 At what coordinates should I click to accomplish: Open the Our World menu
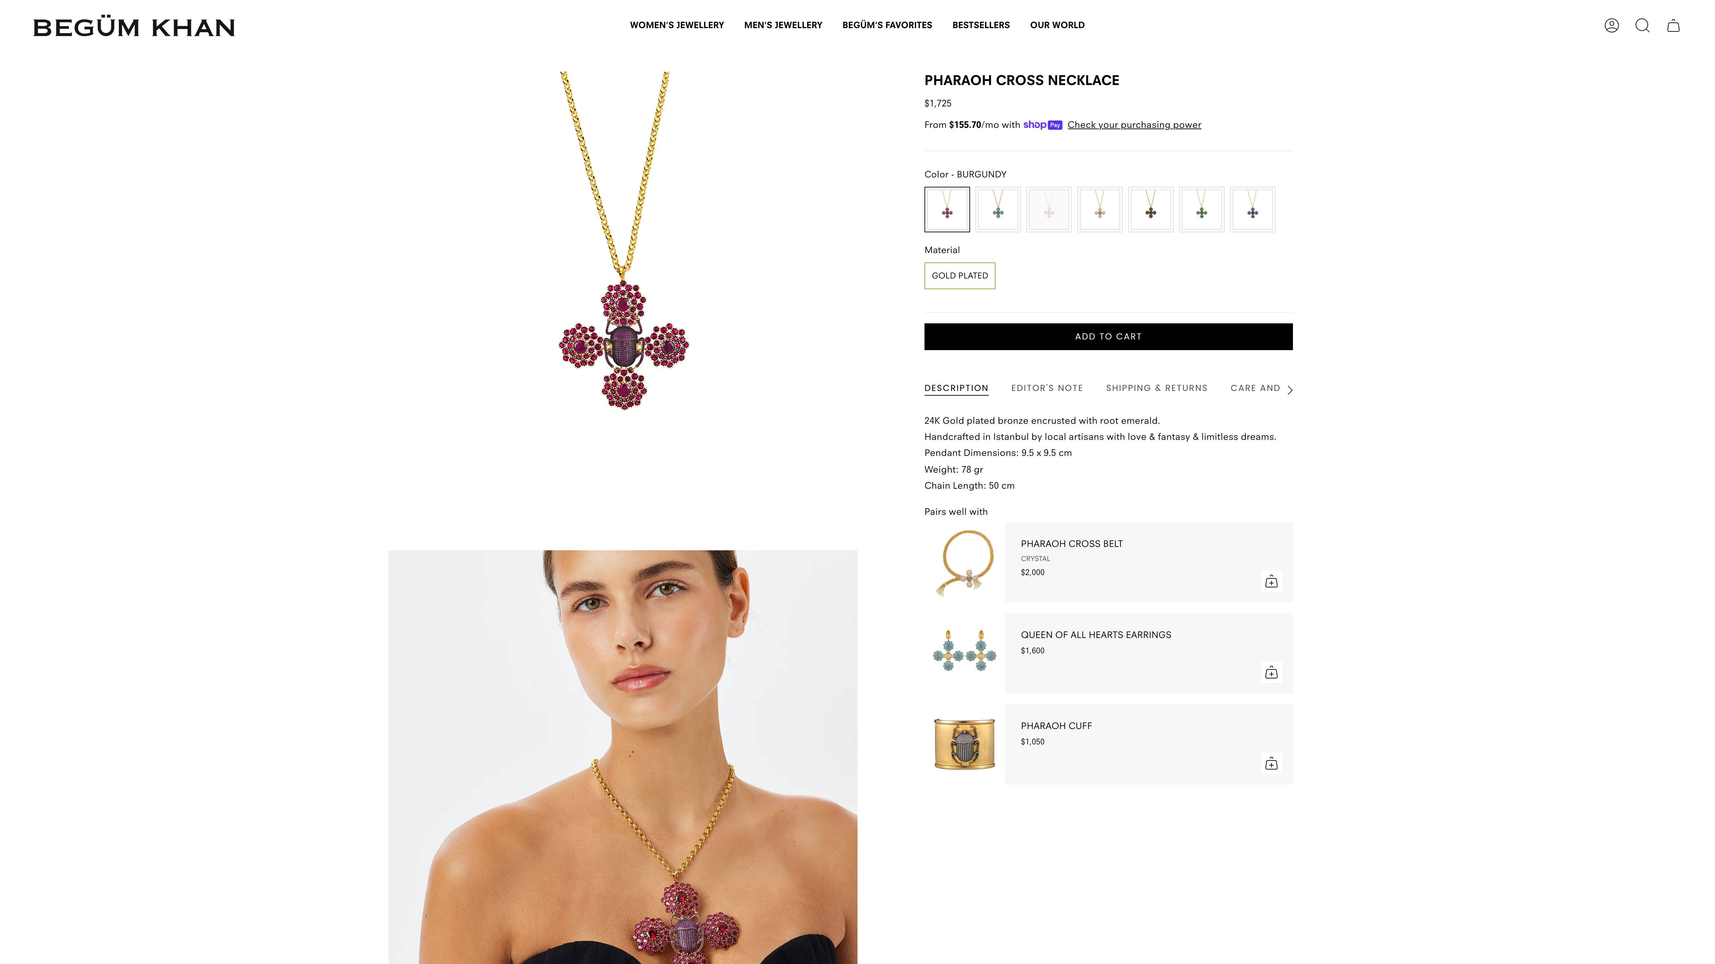1056,25
